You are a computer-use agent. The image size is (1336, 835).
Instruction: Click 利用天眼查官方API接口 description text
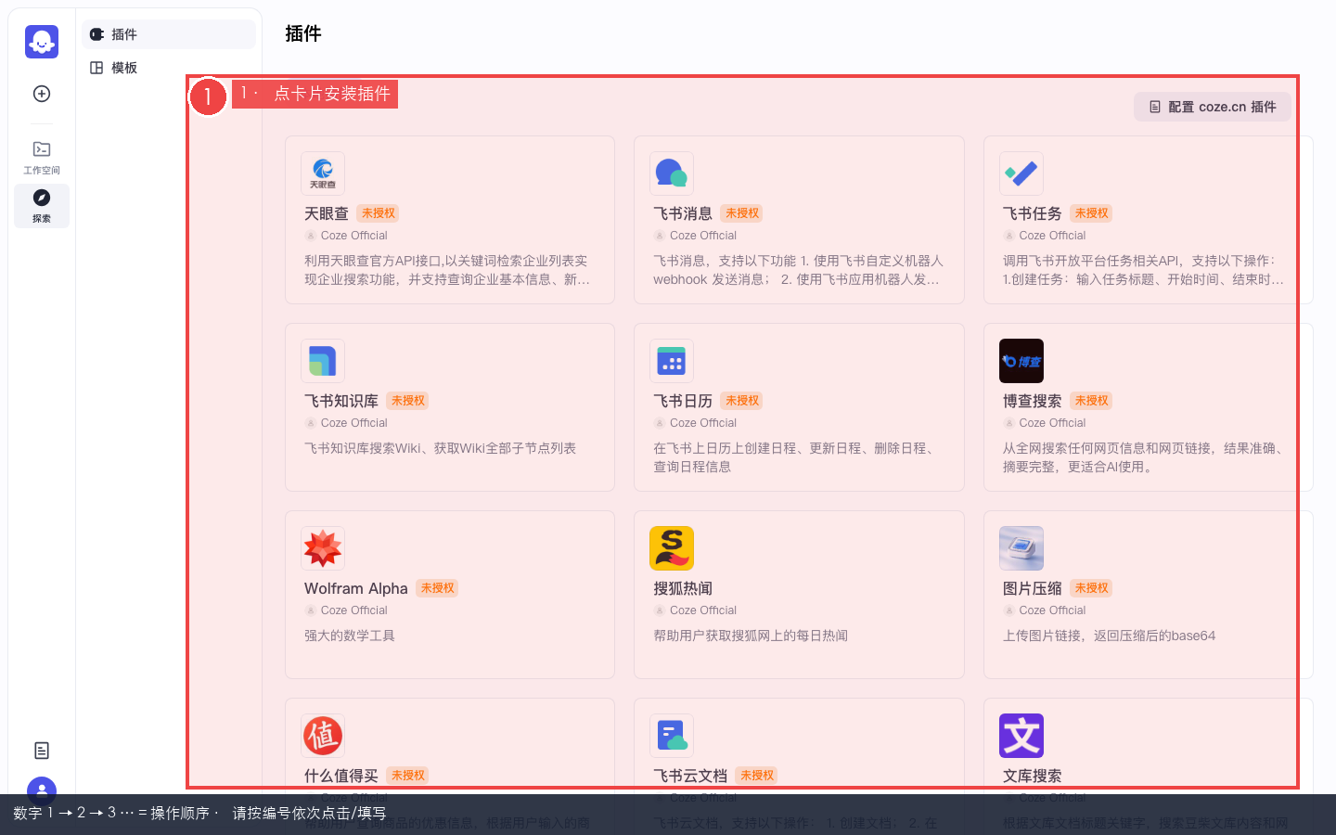pos(447,270)
